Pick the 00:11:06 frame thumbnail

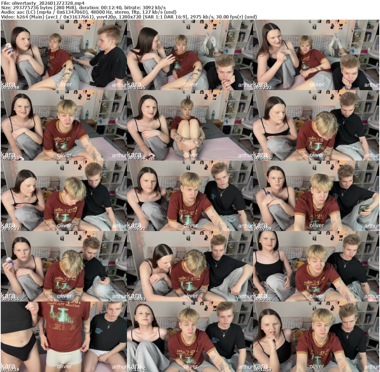point(190,337)
